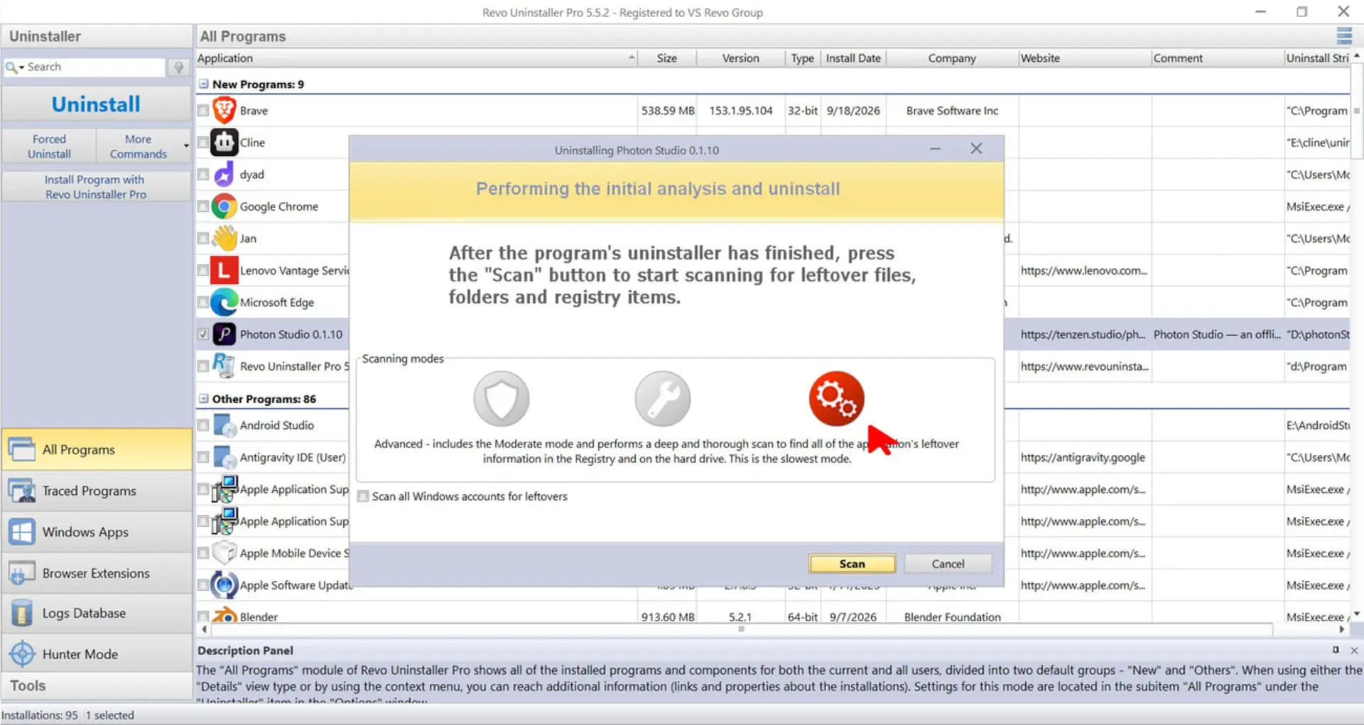Collapse the New Programs group

204,84
